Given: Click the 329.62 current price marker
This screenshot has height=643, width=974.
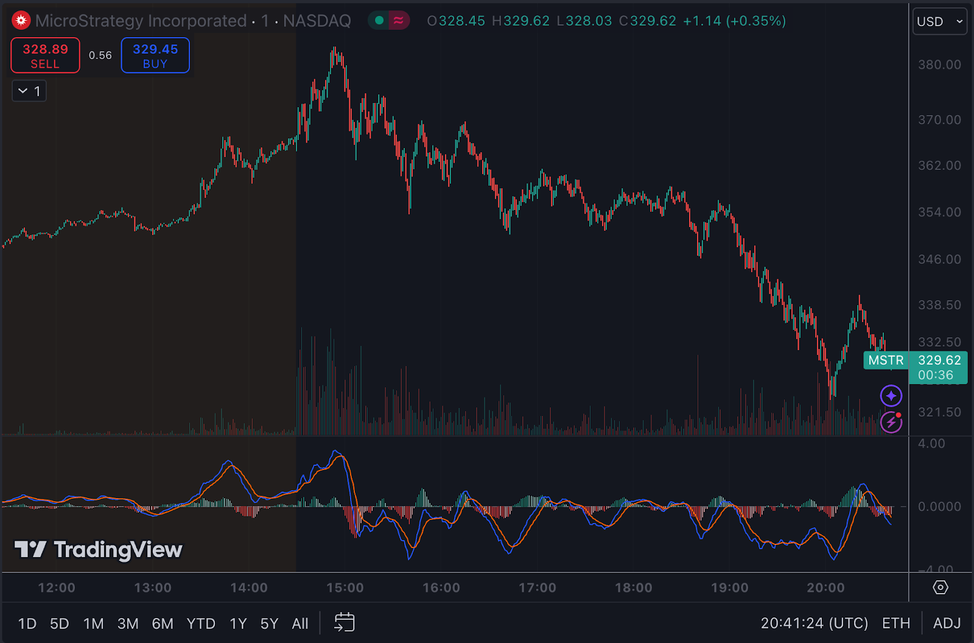Looking at the screenshot, I should (938, 367).
